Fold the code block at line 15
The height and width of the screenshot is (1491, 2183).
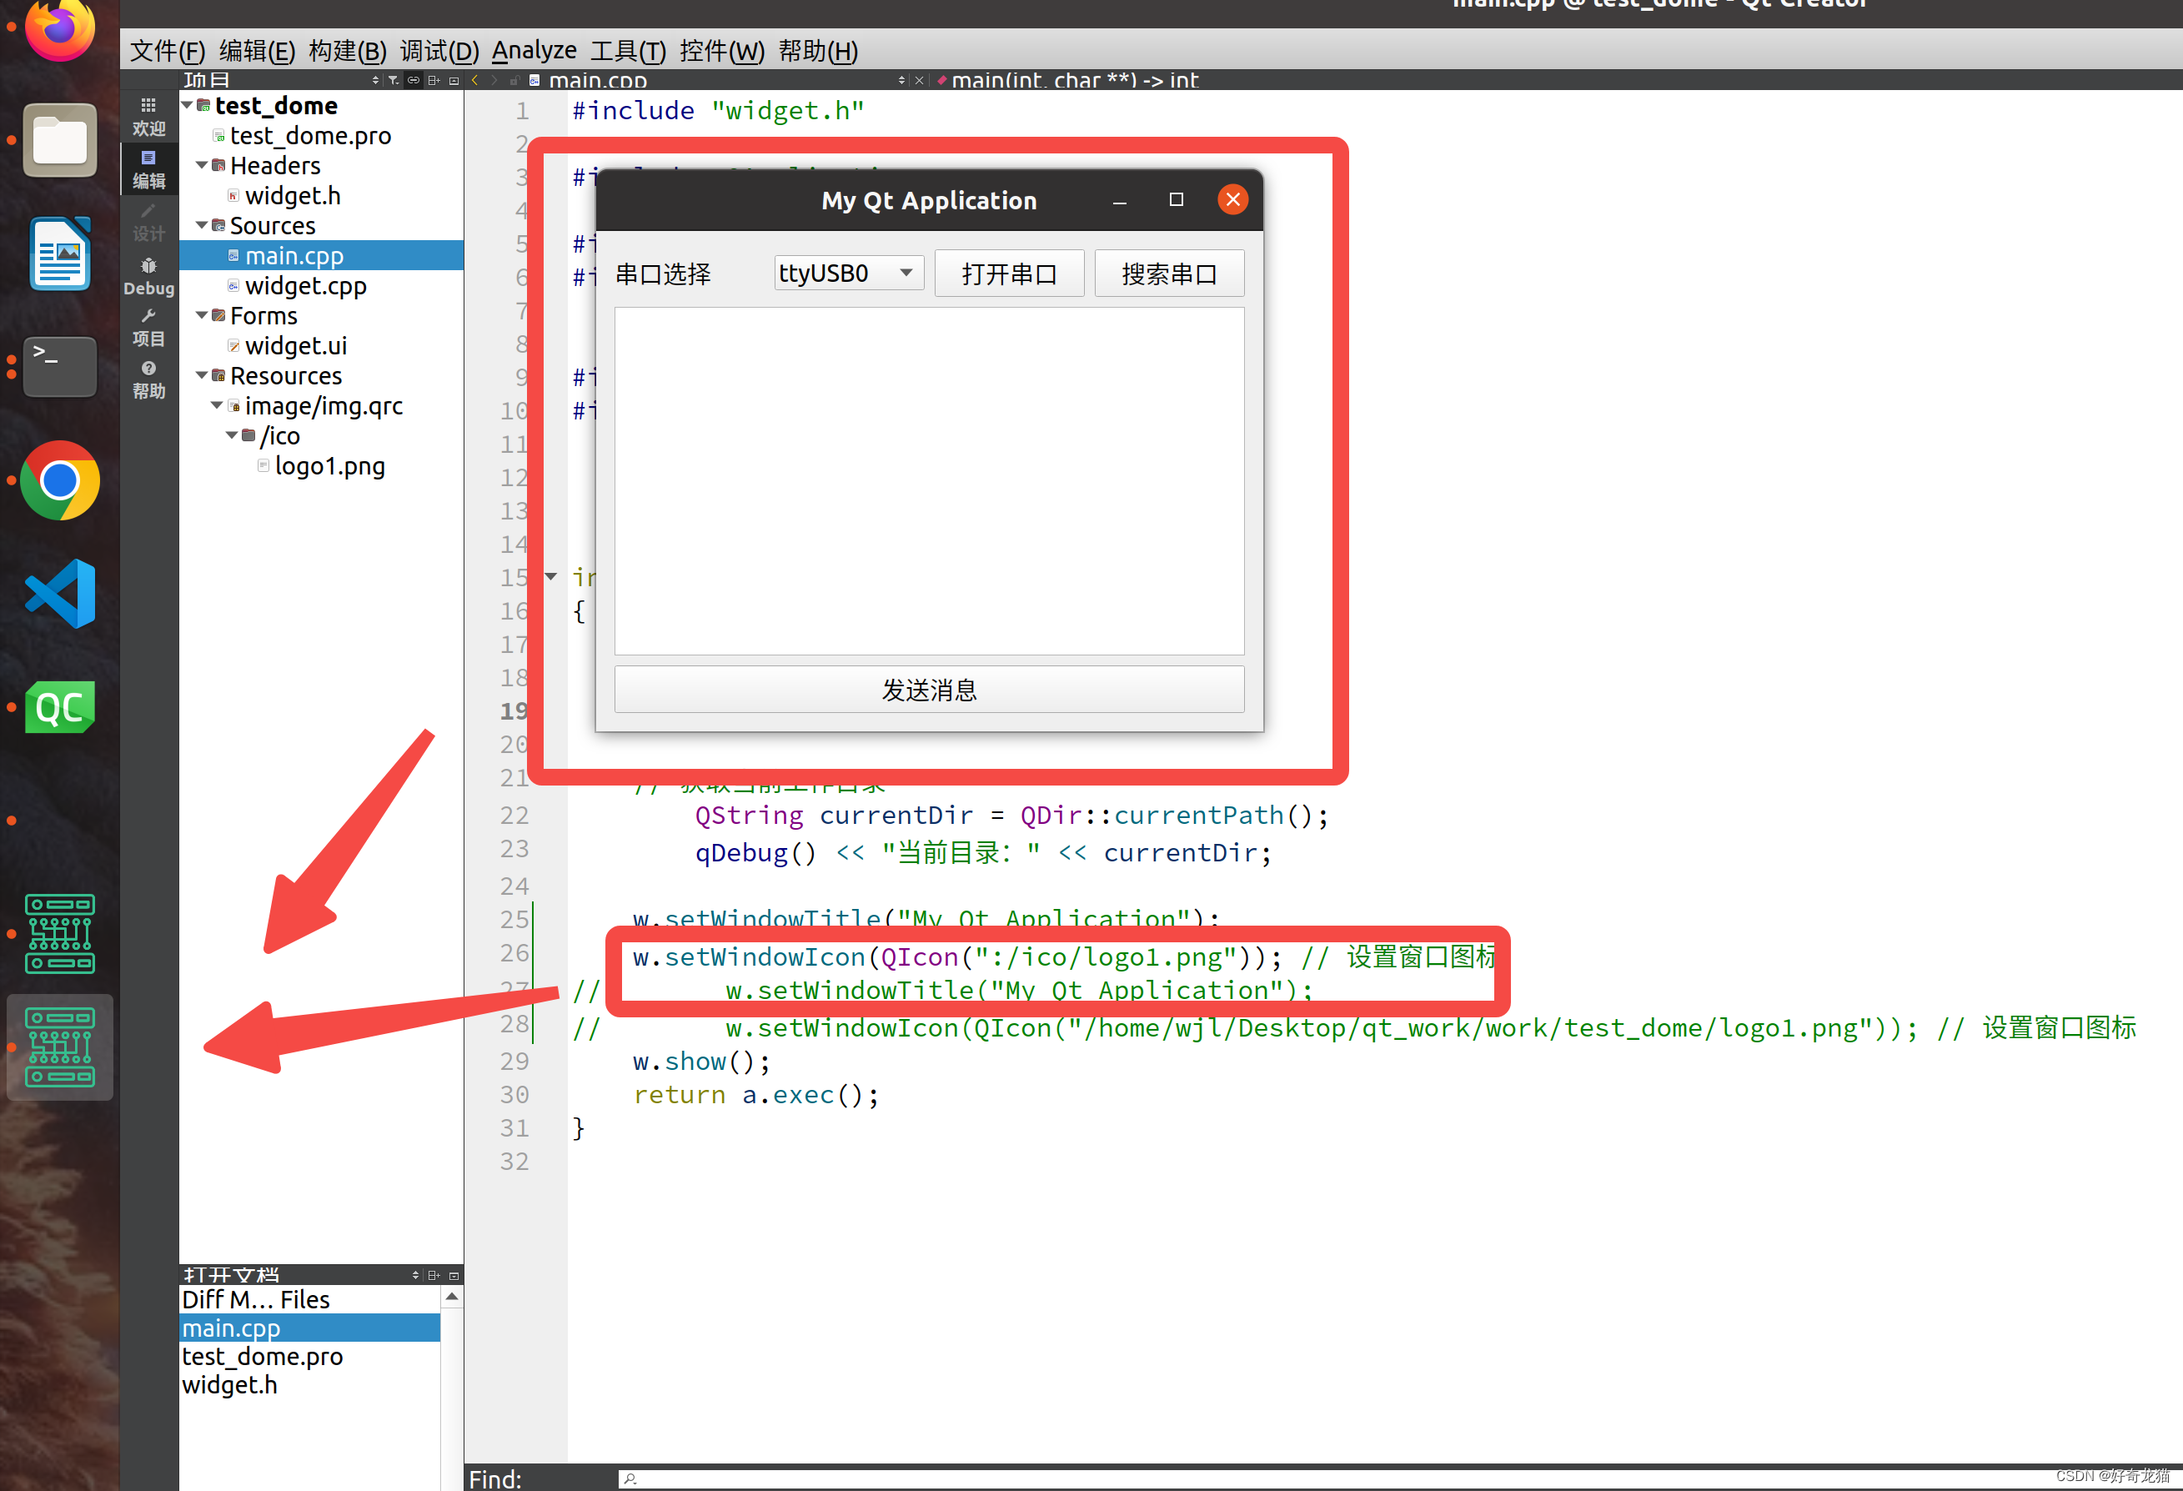(x=551, y=577)
